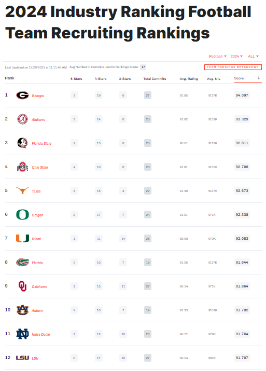The height and width of the screenshot is (371, 266).
Task: Click the Georgia Bulldogs team logo
Action: [x=22, y=95]
